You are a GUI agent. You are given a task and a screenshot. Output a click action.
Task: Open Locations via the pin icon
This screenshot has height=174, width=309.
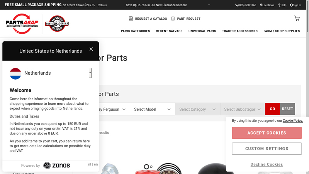261,5
